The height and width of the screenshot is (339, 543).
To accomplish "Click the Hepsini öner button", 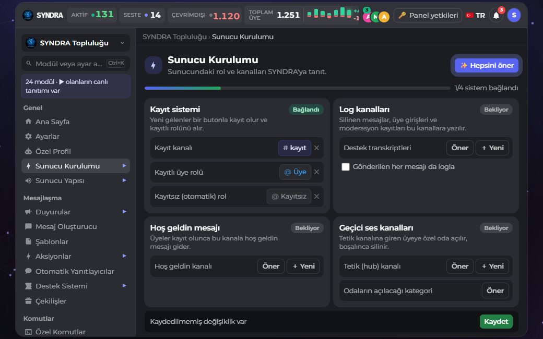I will click(486, 65).
